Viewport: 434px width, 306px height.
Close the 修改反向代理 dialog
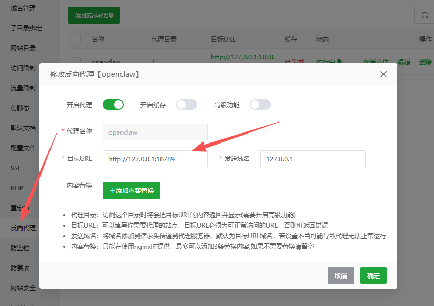(x=383, y=75)
